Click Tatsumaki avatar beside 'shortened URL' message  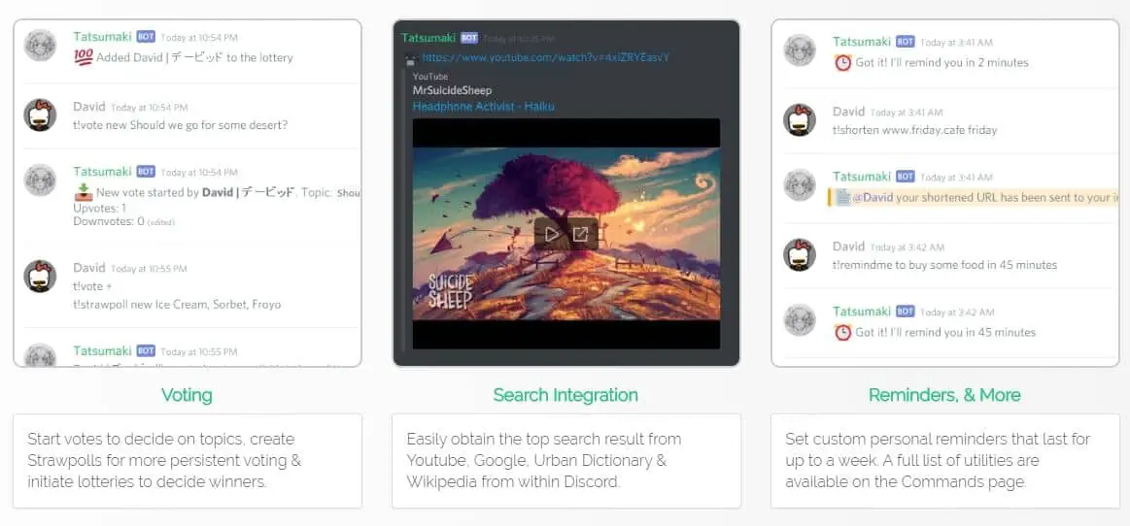[800, 185]
